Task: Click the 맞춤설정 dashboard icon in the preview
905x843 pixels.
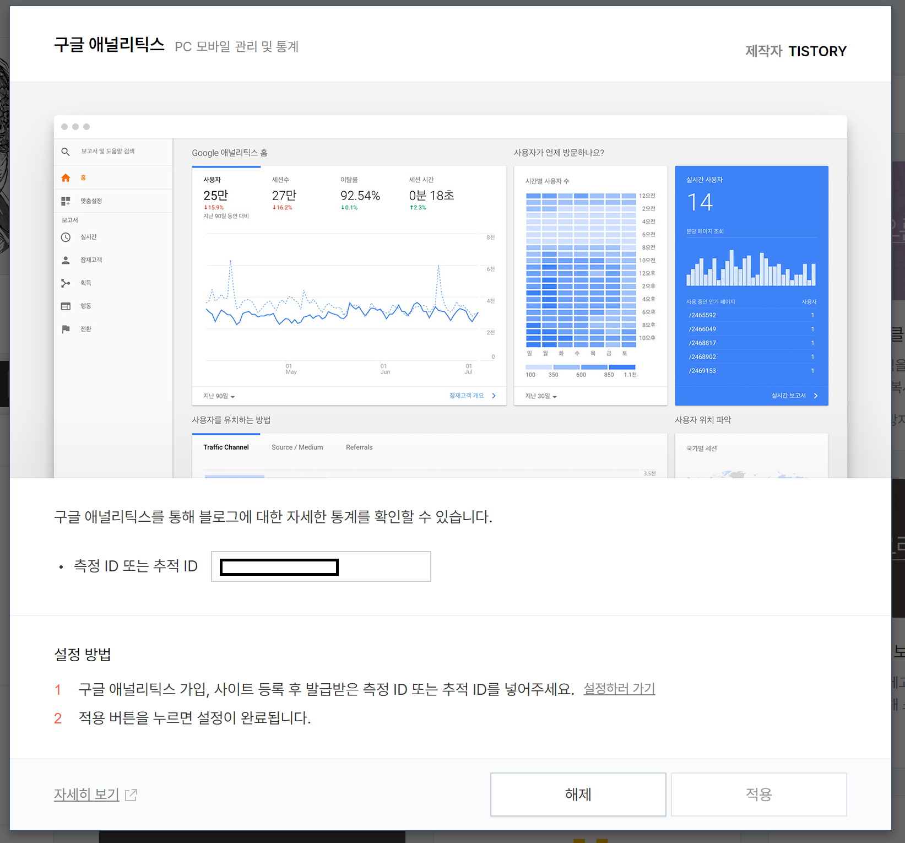Action: [66, 201]
